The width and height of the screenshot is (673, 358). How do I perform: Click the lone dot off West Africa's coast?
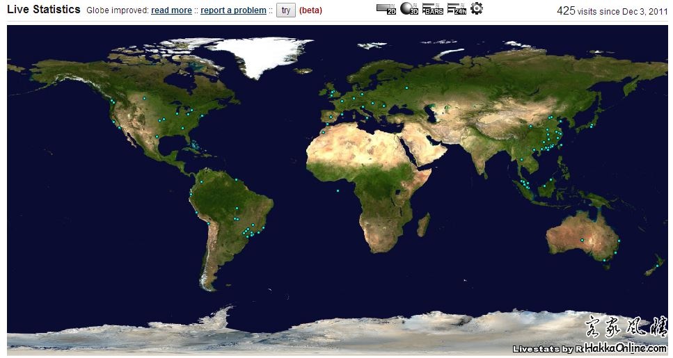(x=338, y=190)
